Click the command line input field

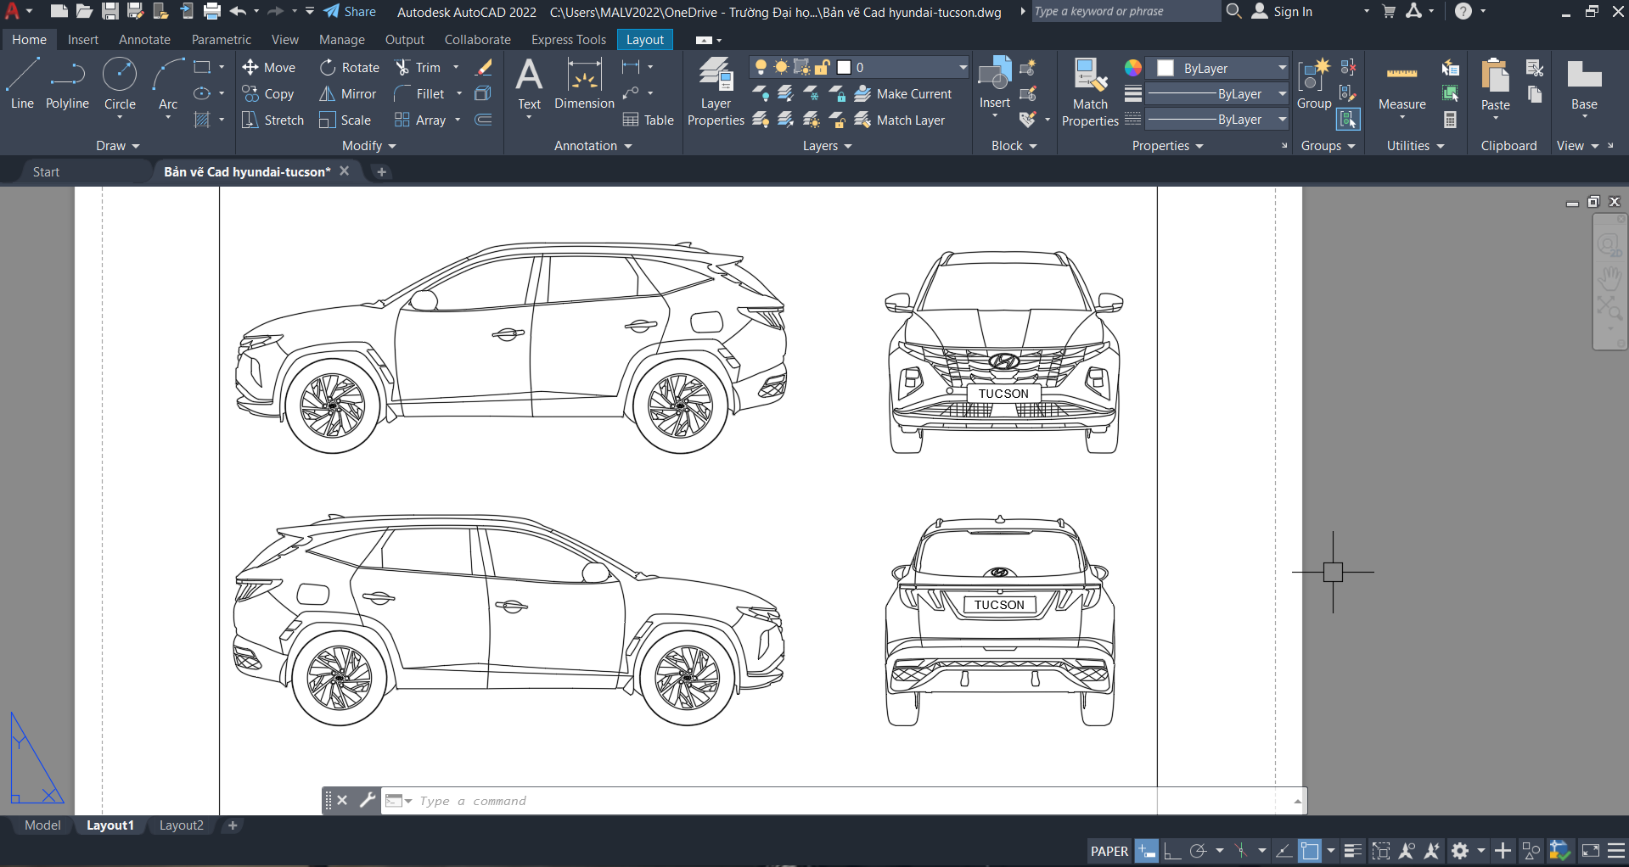(764, 801)
